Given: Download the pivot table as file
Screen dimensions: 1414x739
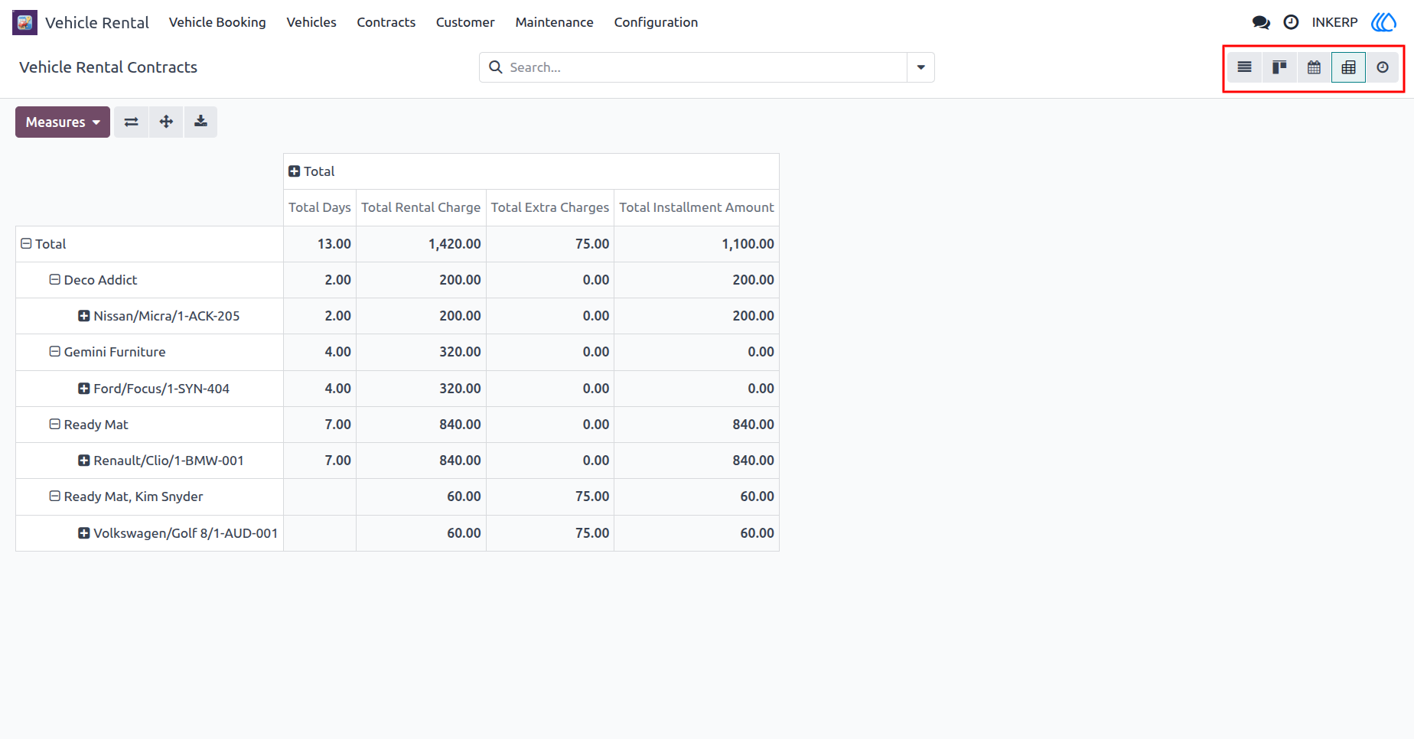Looking at the screenshot, I should pos(200,122).
